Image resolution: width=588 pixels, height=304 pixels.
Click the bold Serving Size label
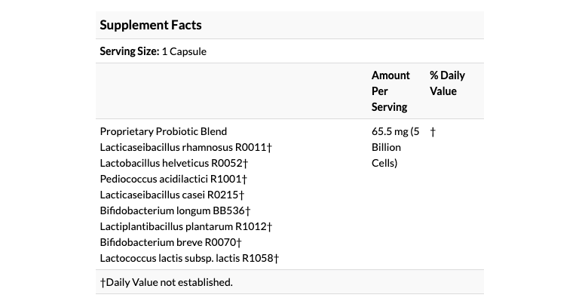pos(129,51)
